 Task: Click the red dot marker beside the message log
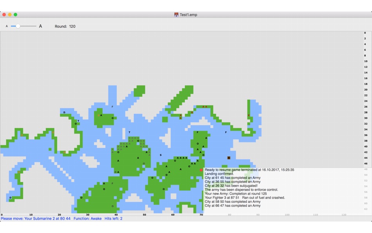201,170
